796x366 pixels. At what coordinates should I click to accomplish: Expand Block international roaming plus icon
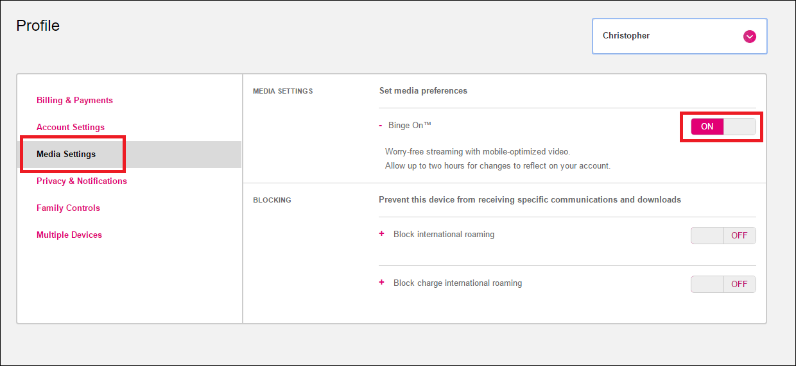pos(382,235)
